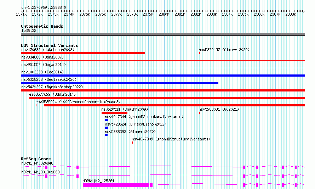Click the nsv834668 (Wong2007) thin red line
This screenshot has width=315, height=189.
[163, 60]
